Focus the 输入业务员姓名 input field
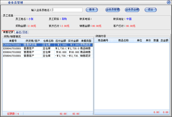172x117 pixels. coord(67,10)
